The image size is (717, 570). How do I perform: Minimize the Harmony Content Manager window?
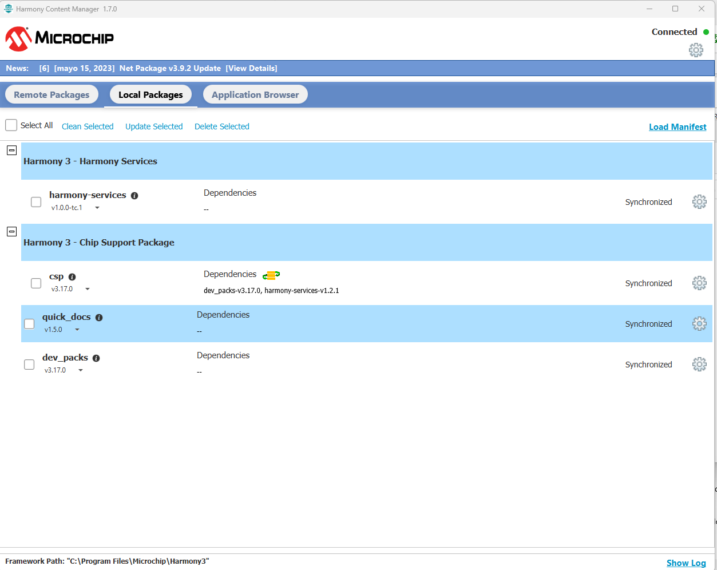click(649, 9)
